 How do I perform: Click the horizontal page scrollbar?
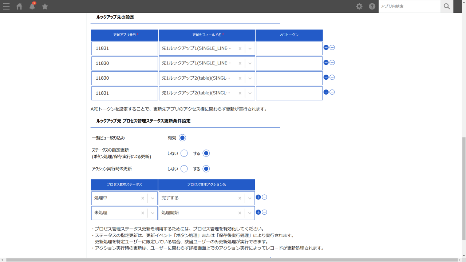[x=232, y=260]
